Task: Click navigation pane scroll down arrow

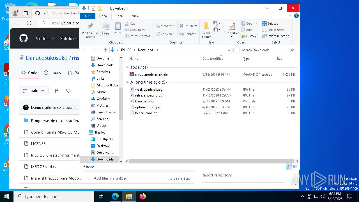Action: 121,161
